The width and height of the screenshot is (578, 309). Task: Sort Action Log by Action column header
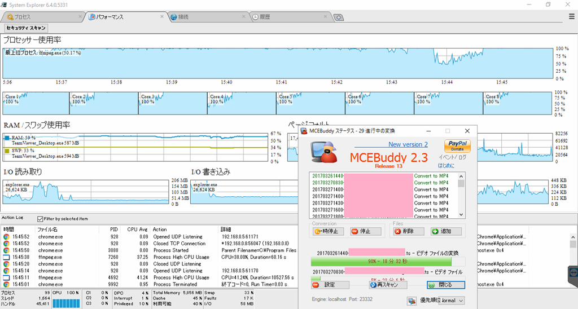click(x=160, y=229)
